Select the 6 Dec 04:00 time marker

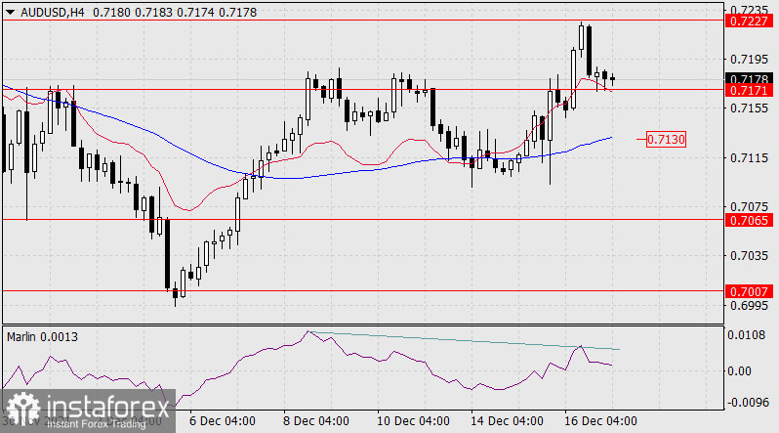coord(223,421)
